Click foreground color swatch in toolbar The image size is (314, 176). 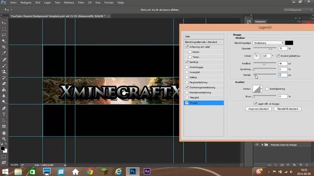pos(2,148)
